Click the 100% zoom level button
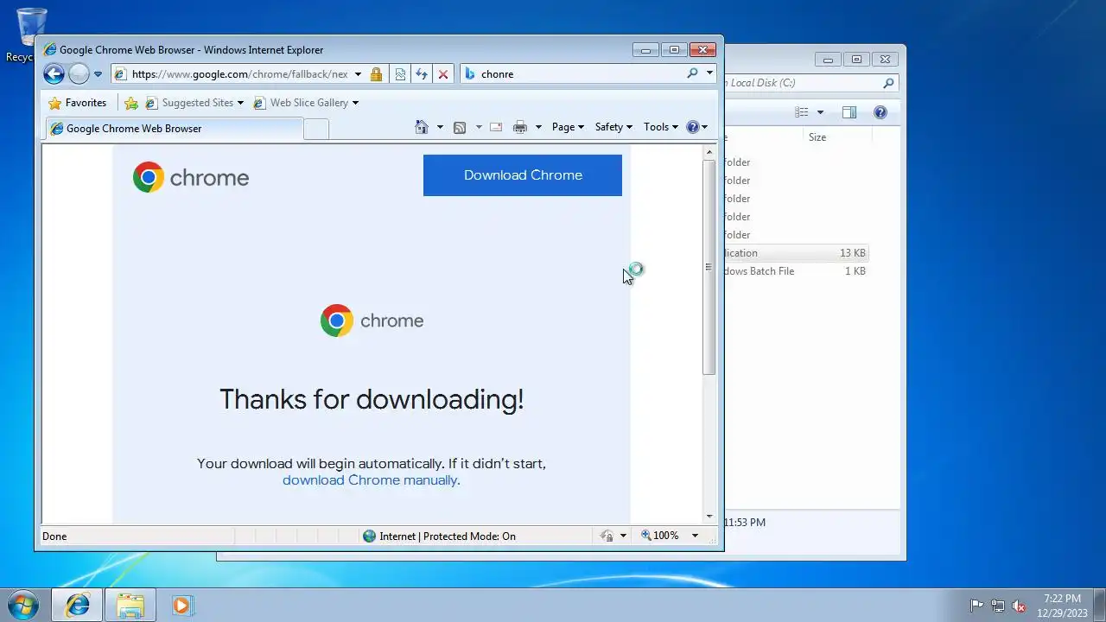The height and width of the screenshot is (622, 1106). (660, 536)
